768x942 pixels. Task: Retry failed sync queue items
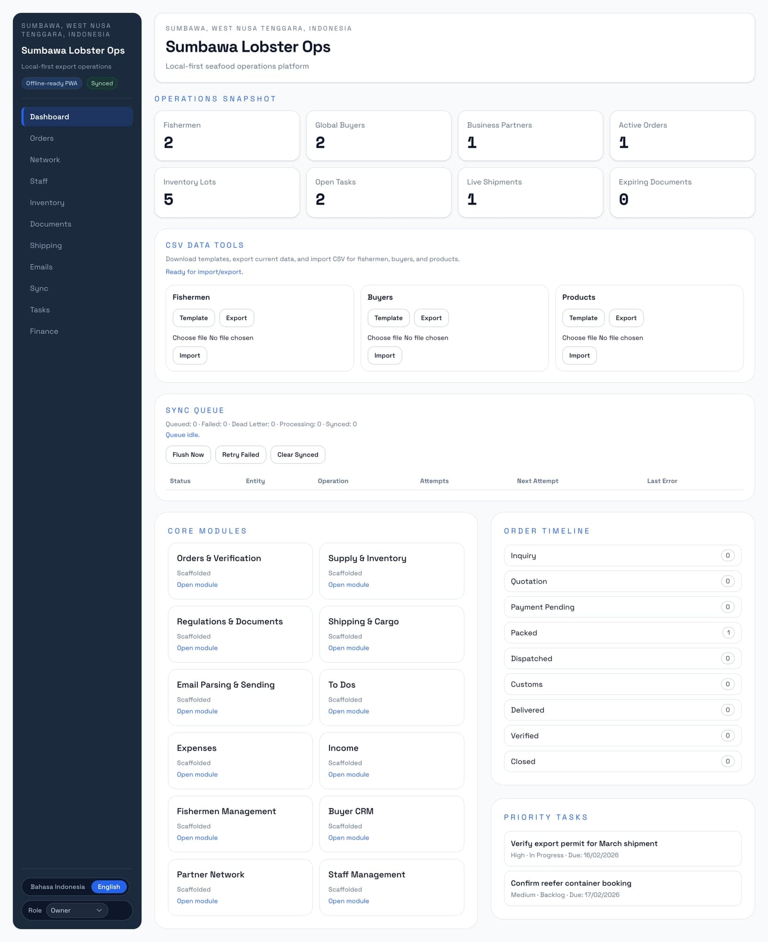click(240, 455)
